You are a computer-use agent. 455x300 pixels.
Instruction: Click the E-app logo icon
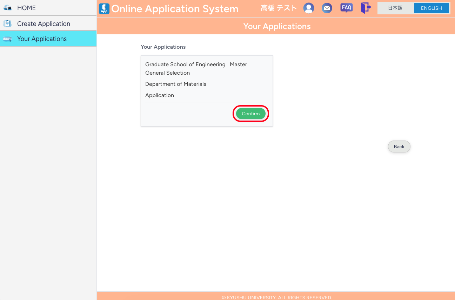pos(104,8)
